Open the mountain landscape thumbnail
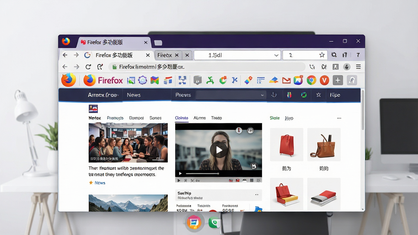Viewport: 418px width, 235px height. (128, 203)
